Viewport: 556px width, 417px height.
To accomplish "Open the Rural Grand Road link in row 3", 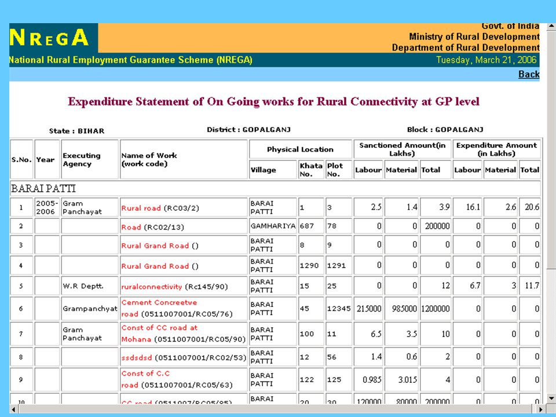I will (x=155, y=246).
